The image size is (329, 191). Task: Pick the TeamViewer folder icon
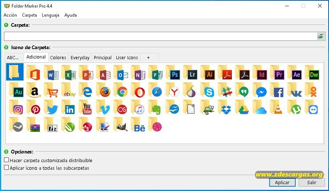click(x=311, y=107)
